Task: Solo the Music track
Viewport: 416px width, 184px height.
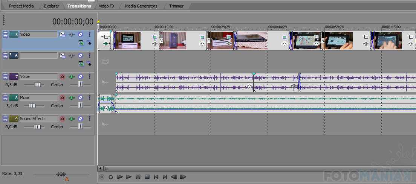Action: (90, 98)
